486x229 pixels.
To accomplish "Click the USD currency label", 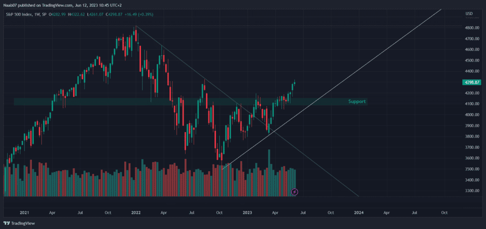I will click(469, 14).
